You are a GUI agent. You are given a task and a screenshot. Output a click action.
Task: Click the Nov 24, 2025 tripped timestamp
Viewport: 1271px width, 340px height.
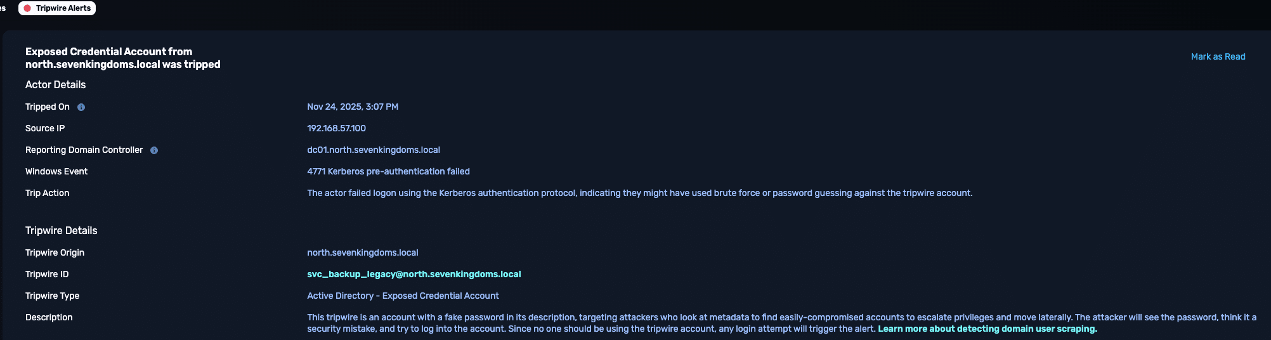[x=353, y=107]
